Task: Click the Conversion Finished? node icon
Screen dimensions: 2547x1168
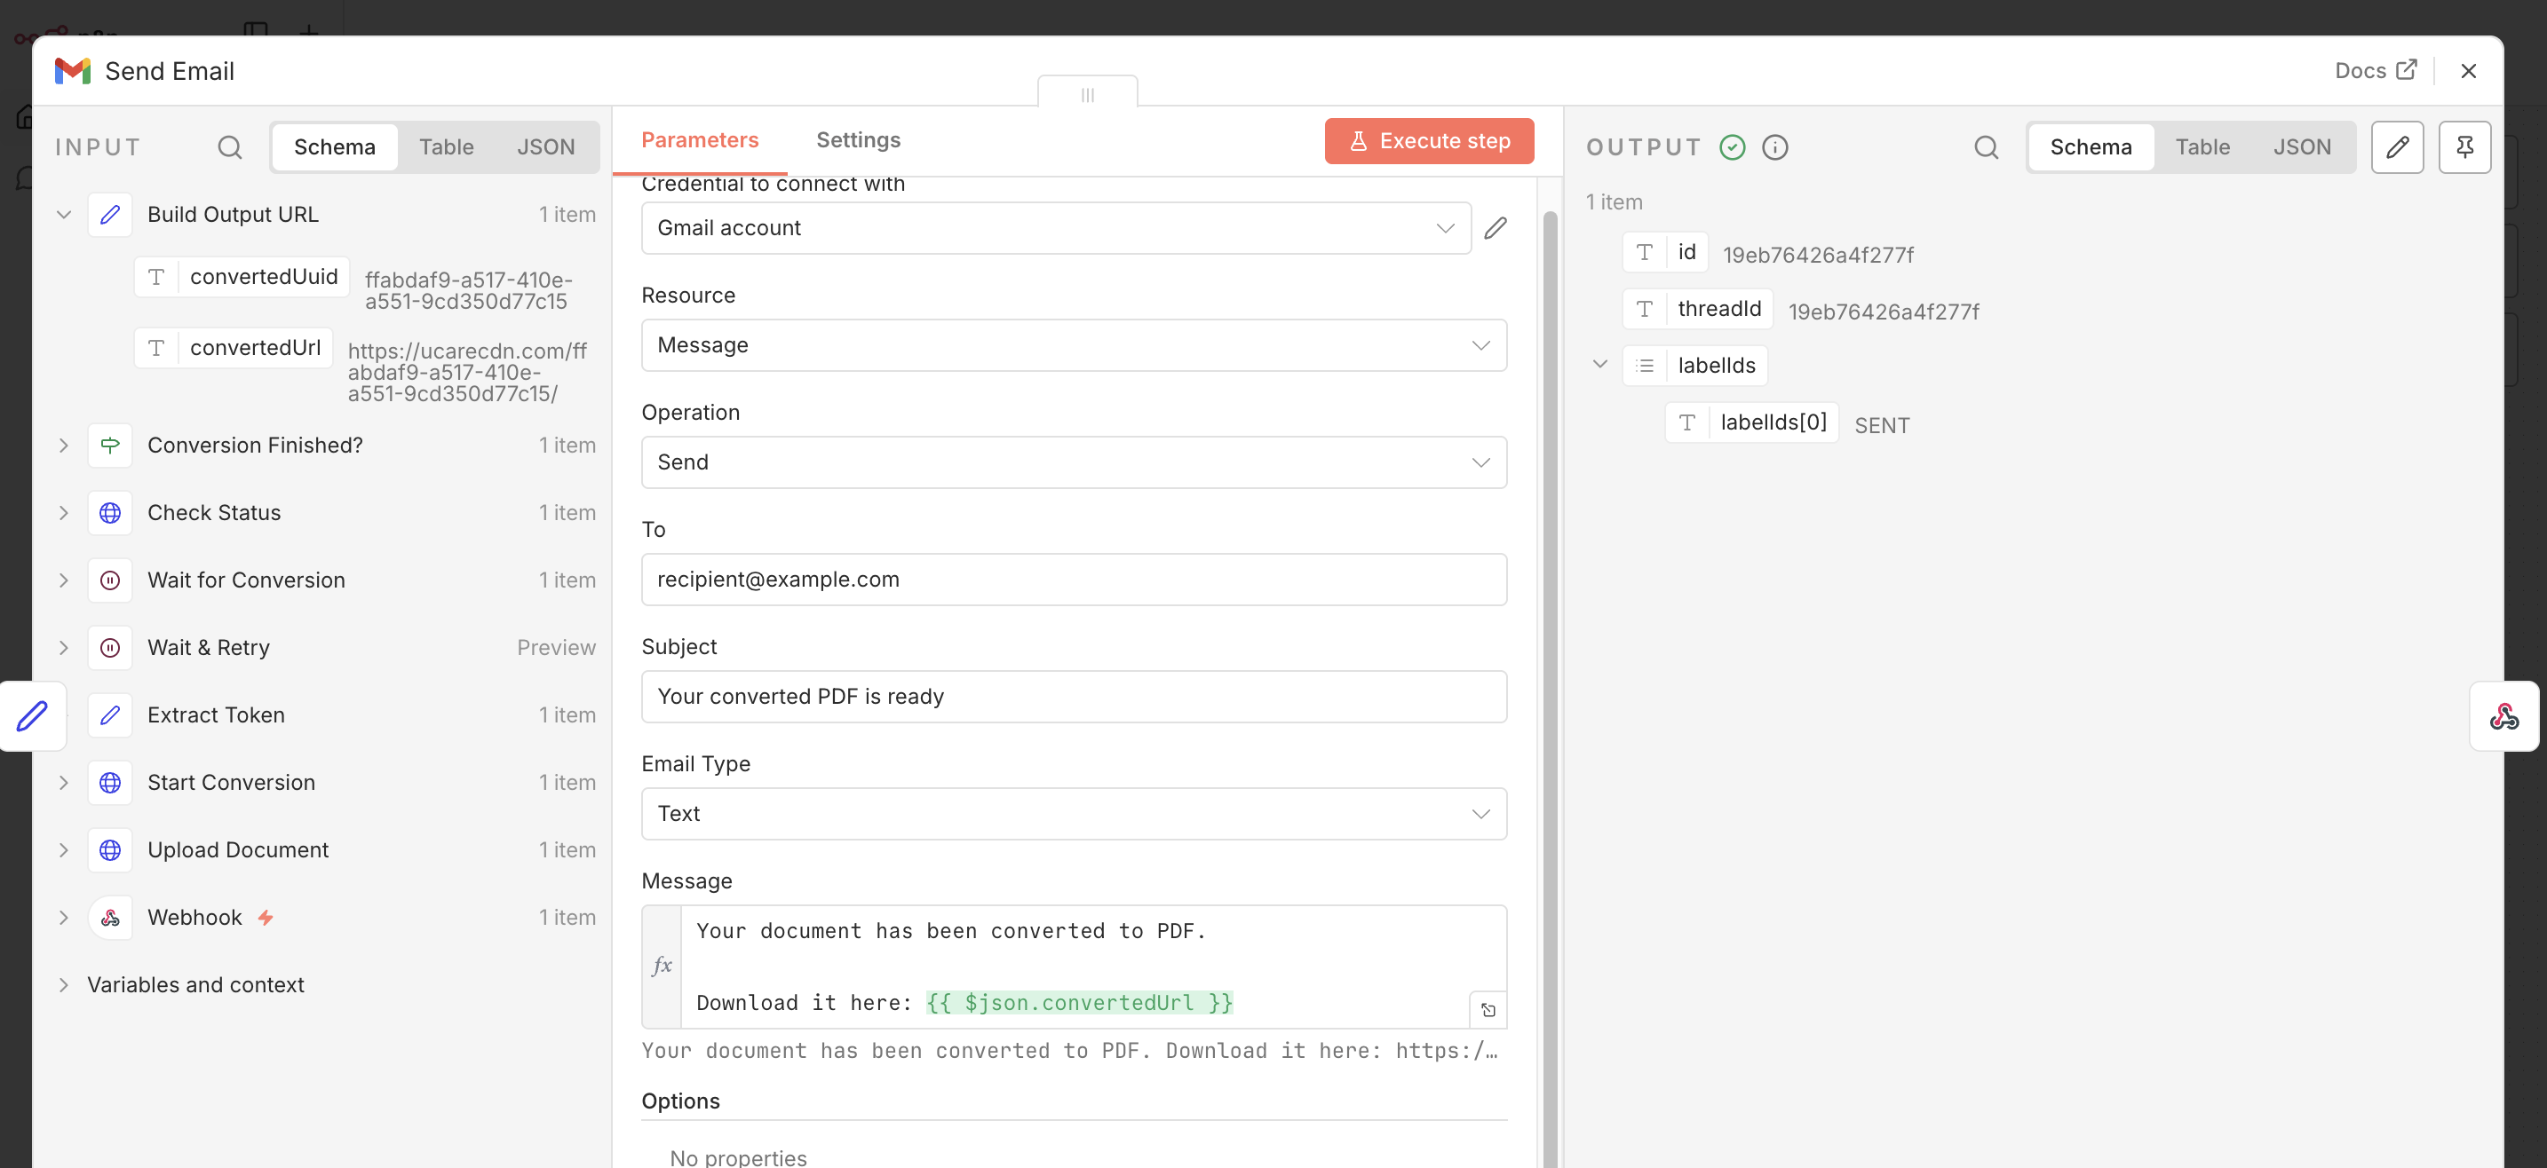Action: coord(110,446)
